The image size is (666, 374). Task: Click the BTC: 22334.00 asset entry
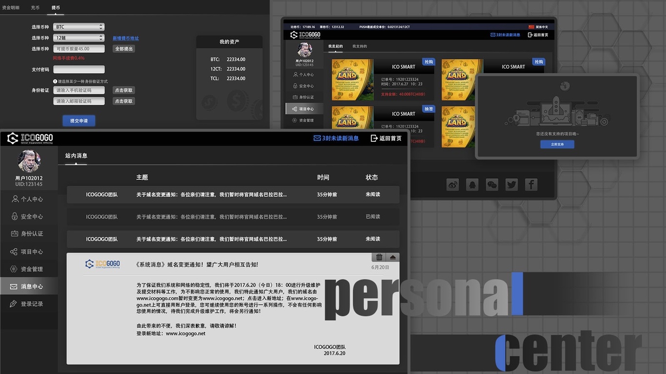(x=228, y=59)
